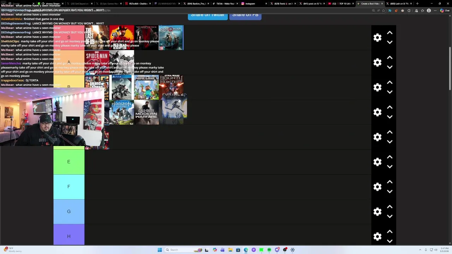The image size is (452, 254).
Task: Open settings gear for the H tier row
Action: pos(377,236)
